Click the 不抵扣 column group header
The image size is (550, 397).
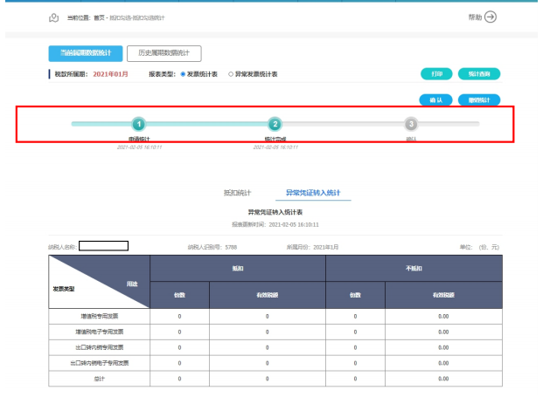[414, 268]
